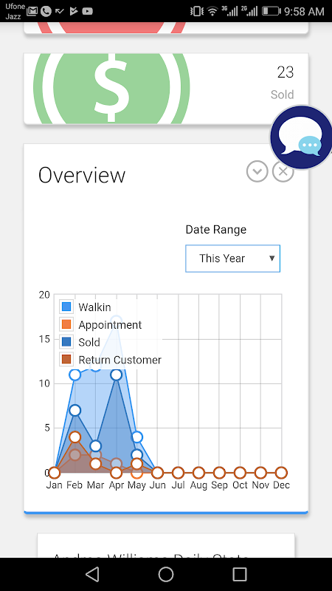The height and width of the screenshot is (591, 332).
Task: Select the Walkin data point for April
Action: click(x=117, y=321)
